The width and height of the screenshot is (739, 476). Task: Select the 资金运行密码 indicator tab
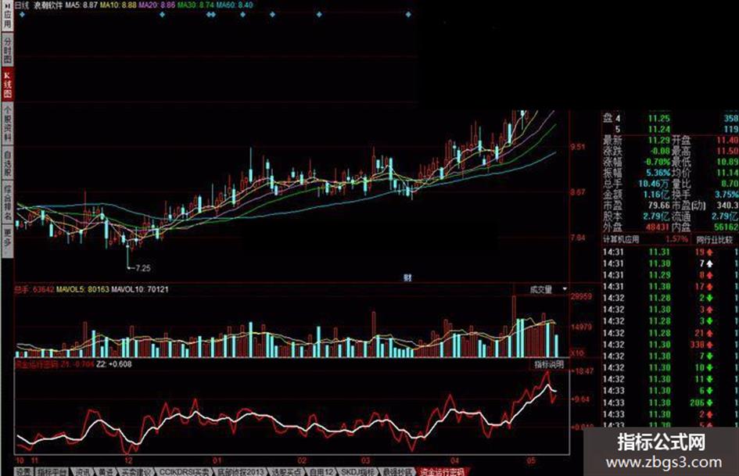(441, 472)
